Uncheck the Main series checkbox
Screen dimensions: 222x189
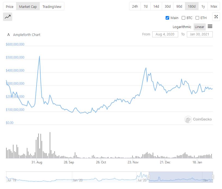167,18
